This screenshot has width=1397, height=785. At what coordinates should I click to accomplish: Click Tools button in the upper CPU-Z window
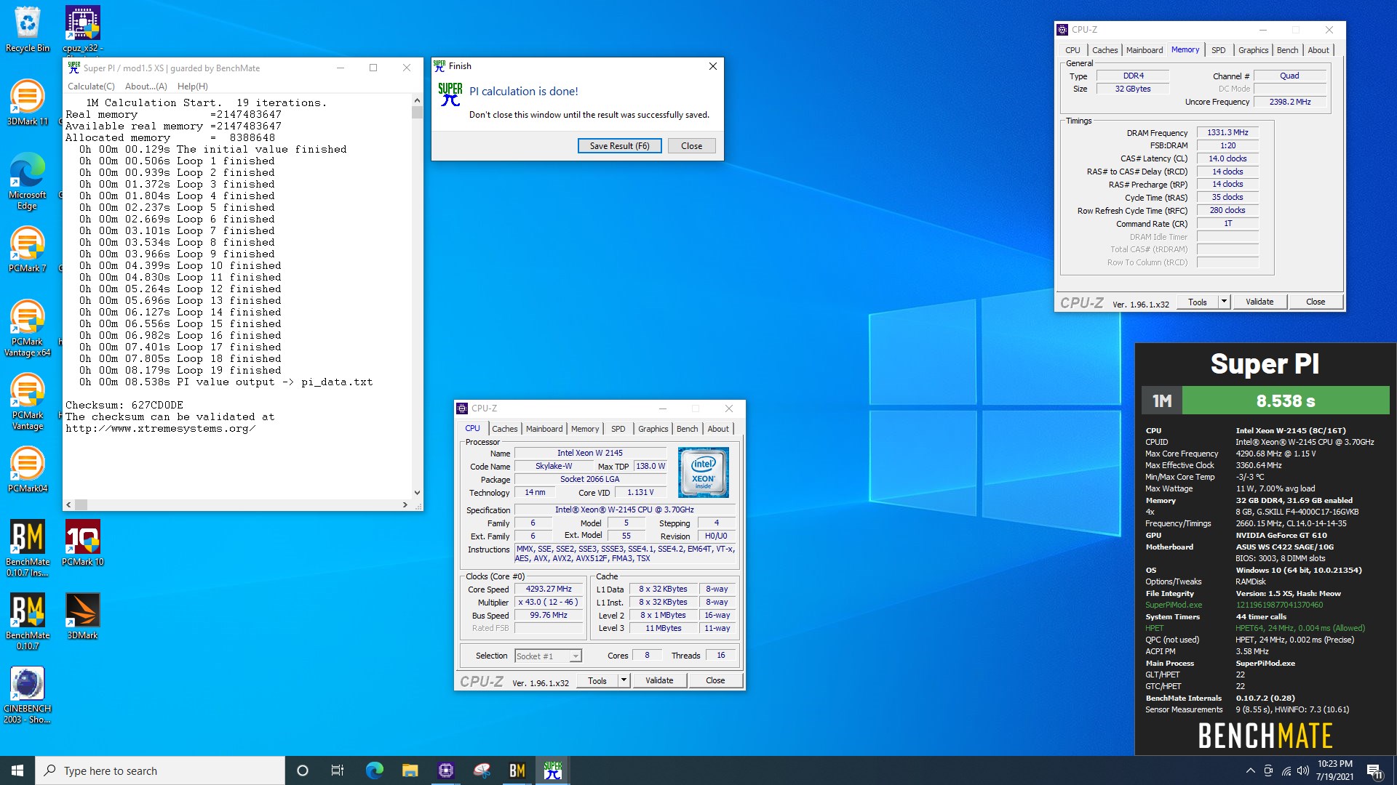point(1198,302)
